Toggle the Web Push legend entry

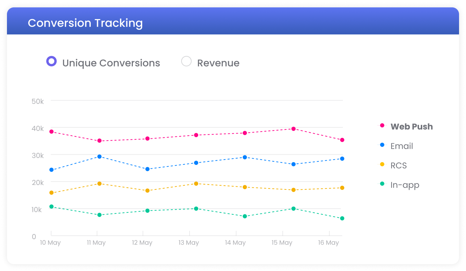pos(407,126)
